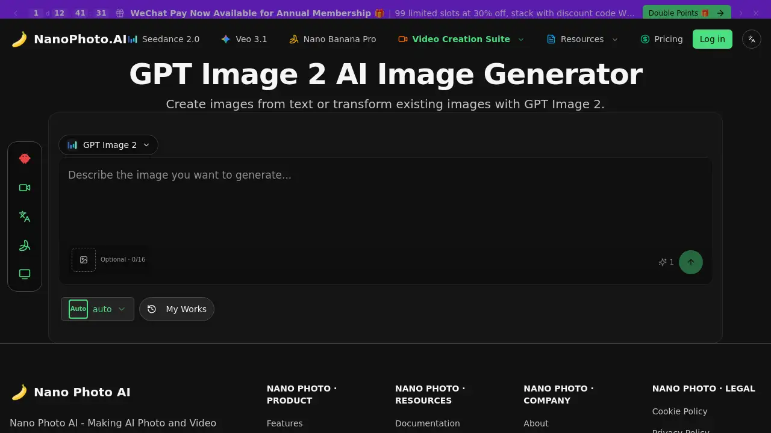The height and width of the screenshot is (433, 771).
Task: Click the sparkle credit indicator showing 1
Action: [666, 262]
